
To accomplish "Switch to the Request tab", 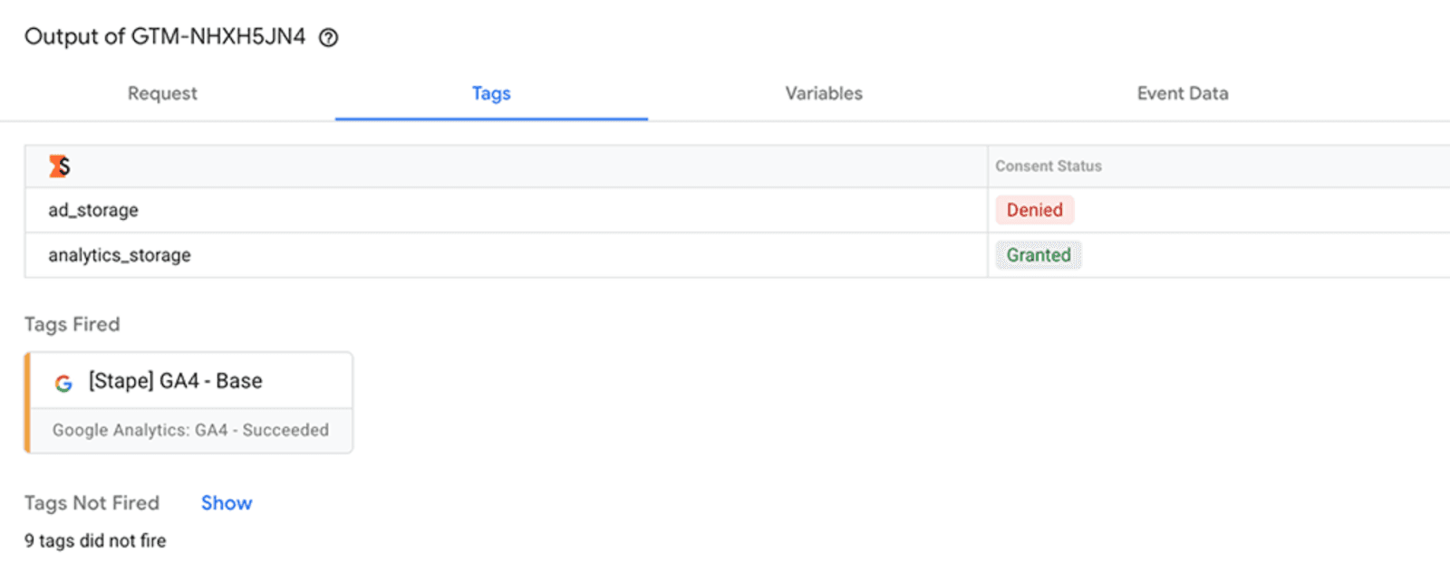I will 162,93.
